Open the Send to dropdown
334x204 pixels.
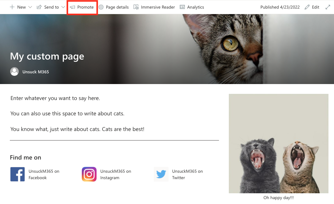[63, 7]
